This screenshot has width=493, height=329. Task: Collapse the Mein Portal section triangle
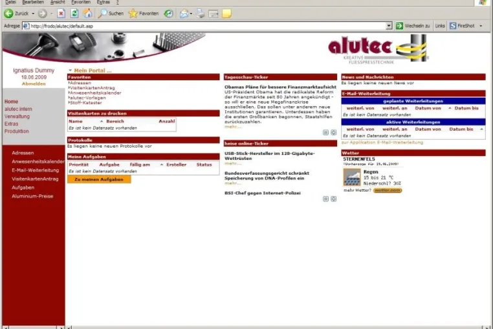[70, 71]
